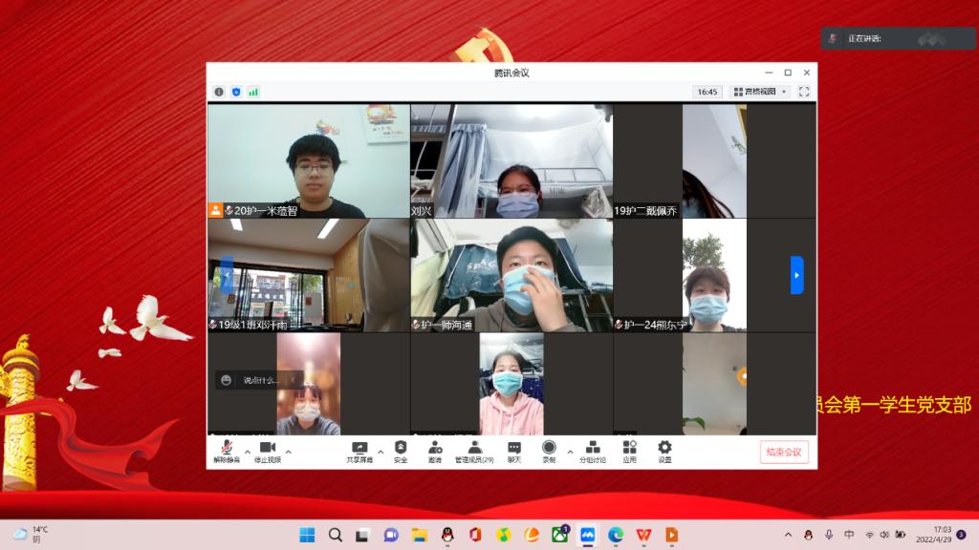Expand share options arrow beside 共享屏幕

[x=381, y=451]
